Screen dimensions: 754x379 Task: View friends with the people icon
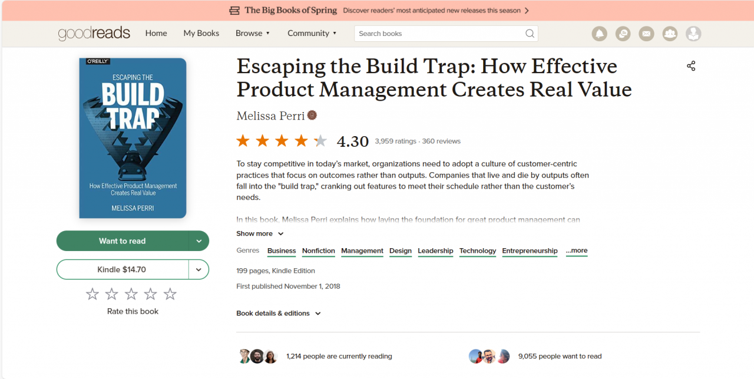point(670,34)
